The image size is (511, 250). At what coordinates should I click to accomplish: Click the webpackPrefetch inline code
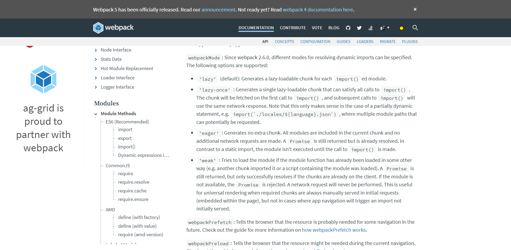click(x=210, y=222)
